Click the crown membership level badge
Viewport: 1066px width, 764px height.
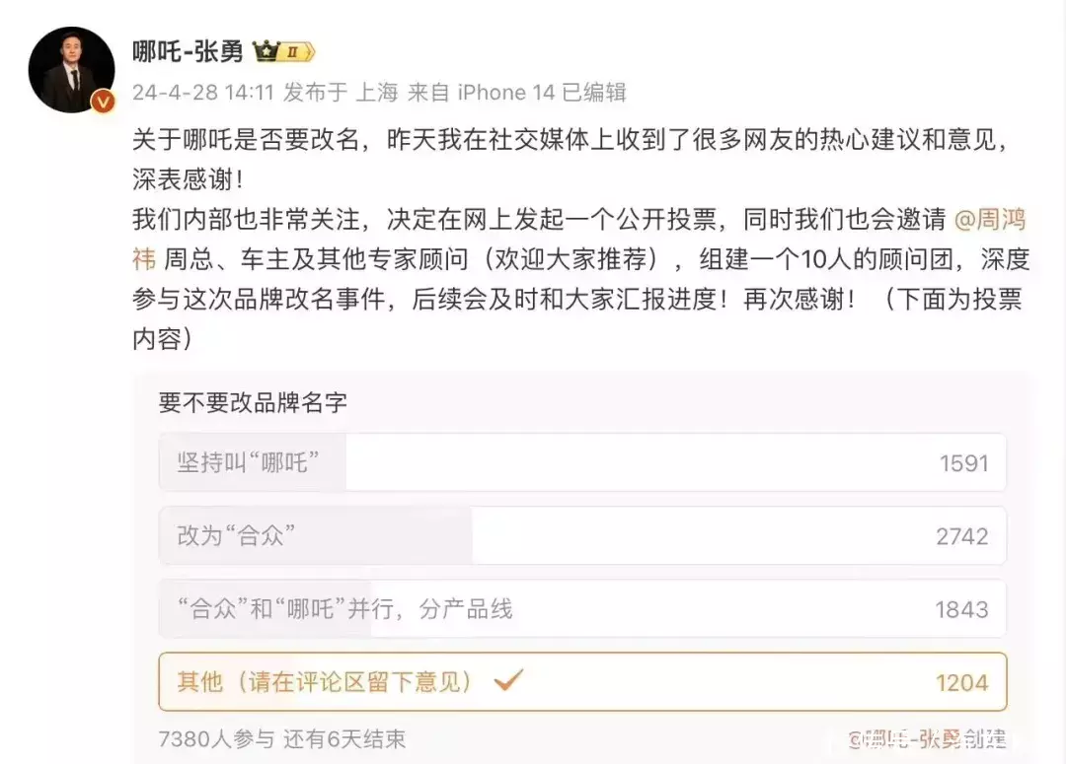click(x=284, y=51)
